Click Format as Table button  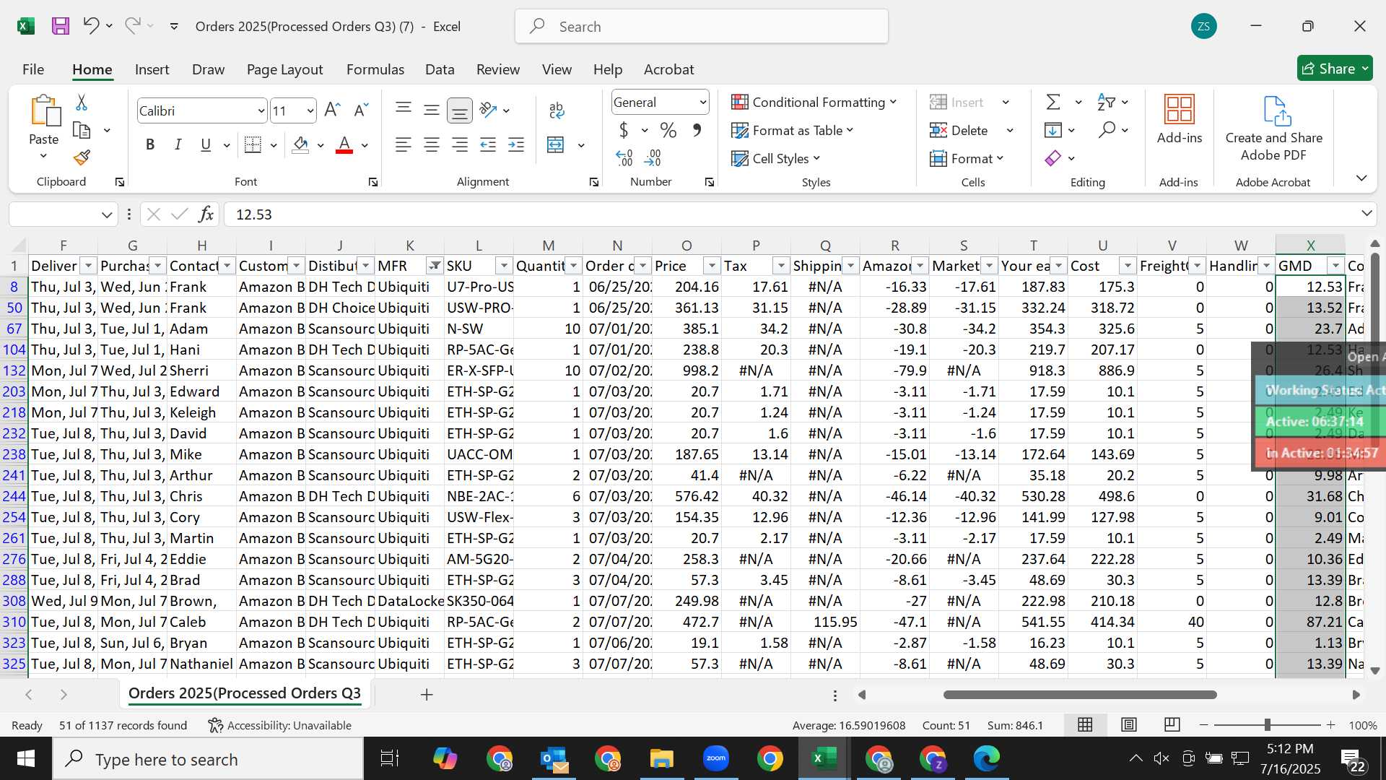tap(792, 130)
